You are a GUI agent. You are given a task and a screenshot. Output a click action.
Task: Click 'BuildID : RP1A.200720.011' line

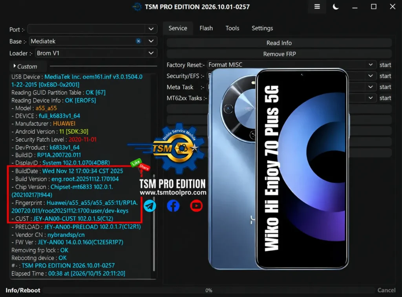[46, 155]
